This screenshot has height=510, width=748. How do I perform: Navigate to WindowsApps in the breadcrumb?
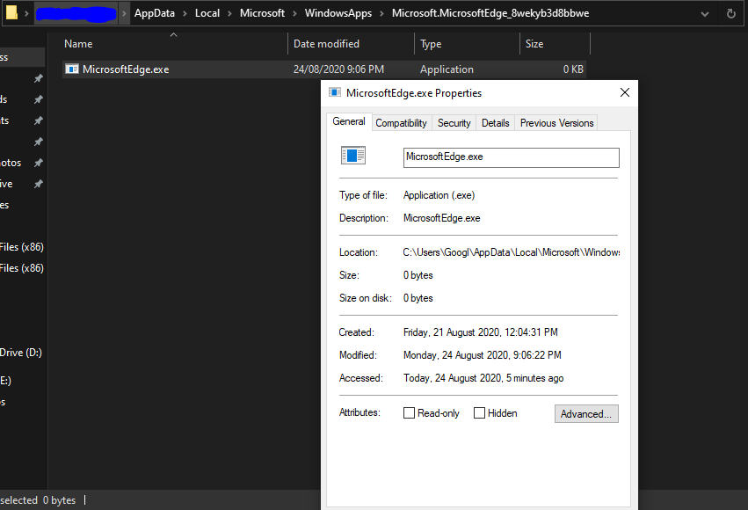pyautogui.click(x=338, y=13)
